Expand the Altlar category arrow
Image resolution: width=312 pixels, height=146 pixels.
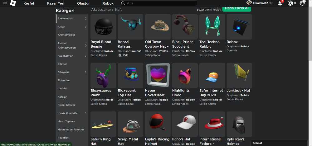[x=86, y=27]
